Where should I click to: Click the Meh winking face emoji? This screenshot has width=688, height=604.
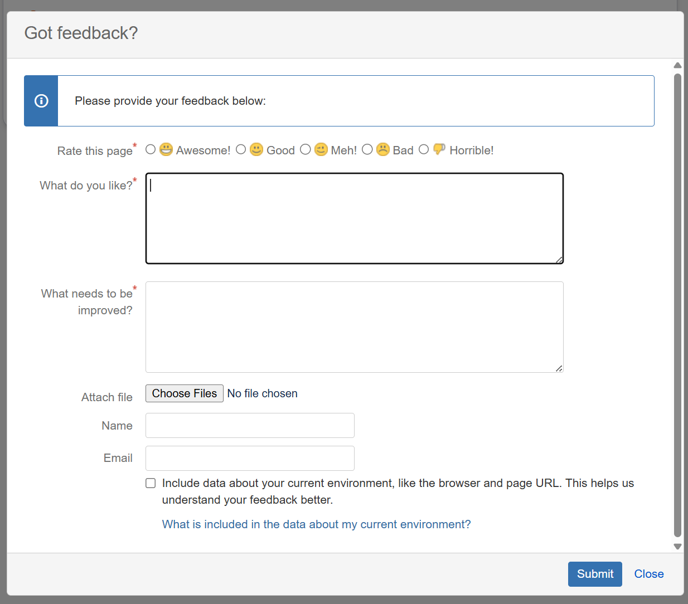321,150
